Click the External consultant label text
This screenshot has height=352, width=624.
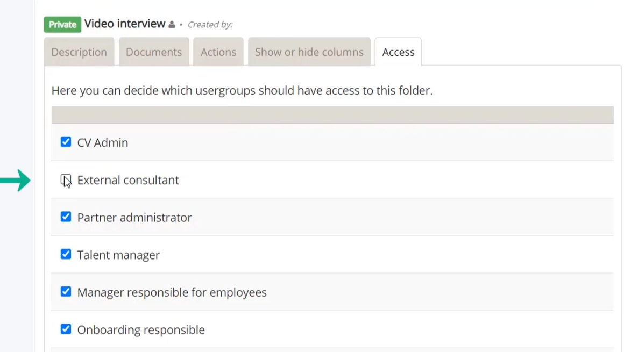click(128, 180)
